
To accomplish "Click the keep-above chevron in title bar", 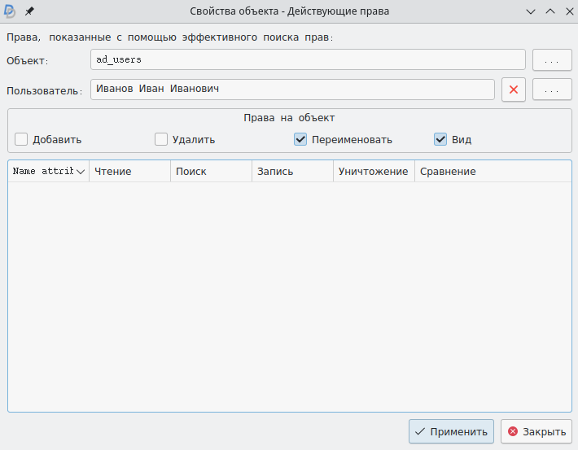I will (x=550, y=11).
